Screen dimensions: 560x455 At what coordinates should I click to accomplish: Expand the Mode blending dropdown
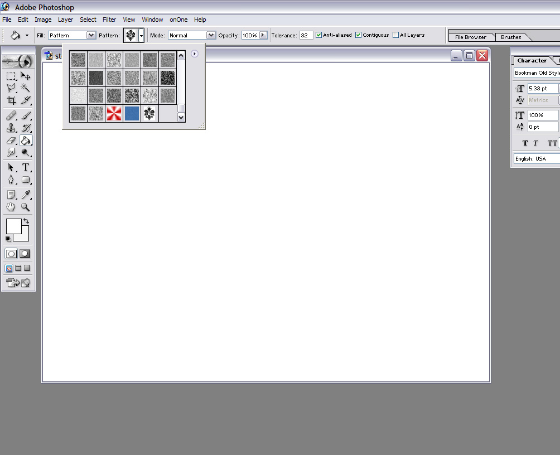tap(211, 35)
